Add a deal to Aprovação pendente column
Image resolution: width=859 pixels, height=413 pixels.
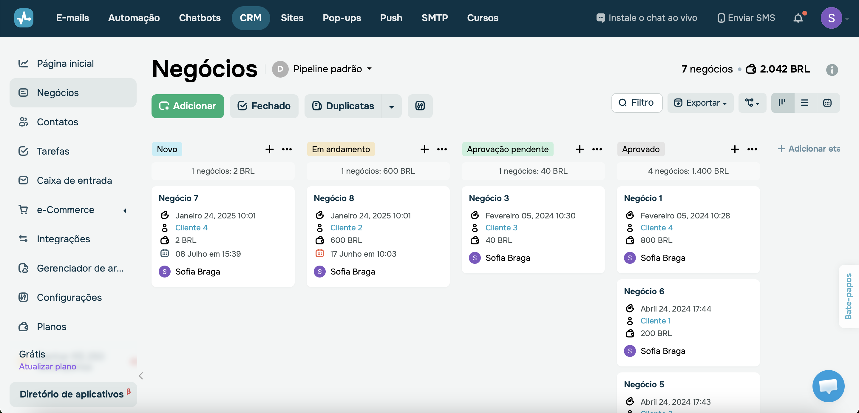[x=580, y=149]
